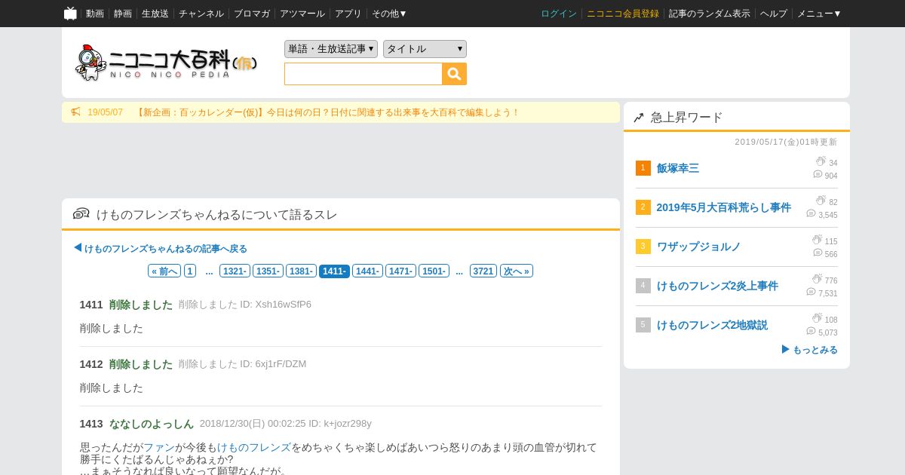Click the comment icon showing 3,545
The width and height of the screenshot is (905, 475).
point(811,213)
